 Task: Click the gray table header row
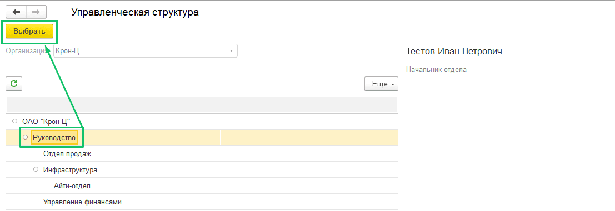click(x=202, y=105)
